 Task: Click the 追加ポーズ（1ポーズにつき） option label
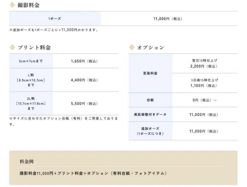click(150, 131)
